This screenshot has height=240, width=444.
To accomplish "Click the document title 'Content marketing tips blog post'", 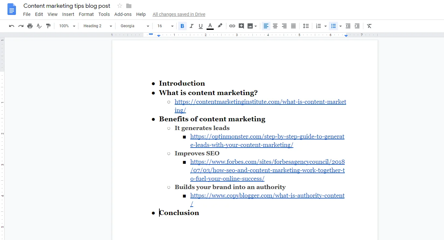I will click(67, 6).
